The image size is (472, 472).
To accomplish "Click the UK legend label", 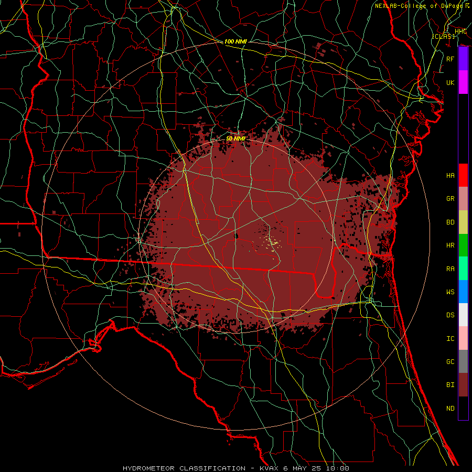I will click(450, 82).
